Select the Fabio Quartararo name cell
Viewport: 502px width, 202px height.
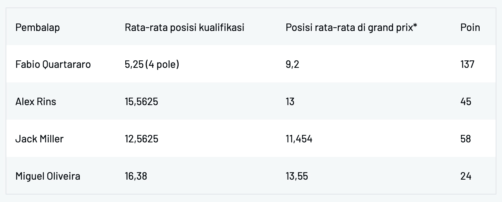53,64
